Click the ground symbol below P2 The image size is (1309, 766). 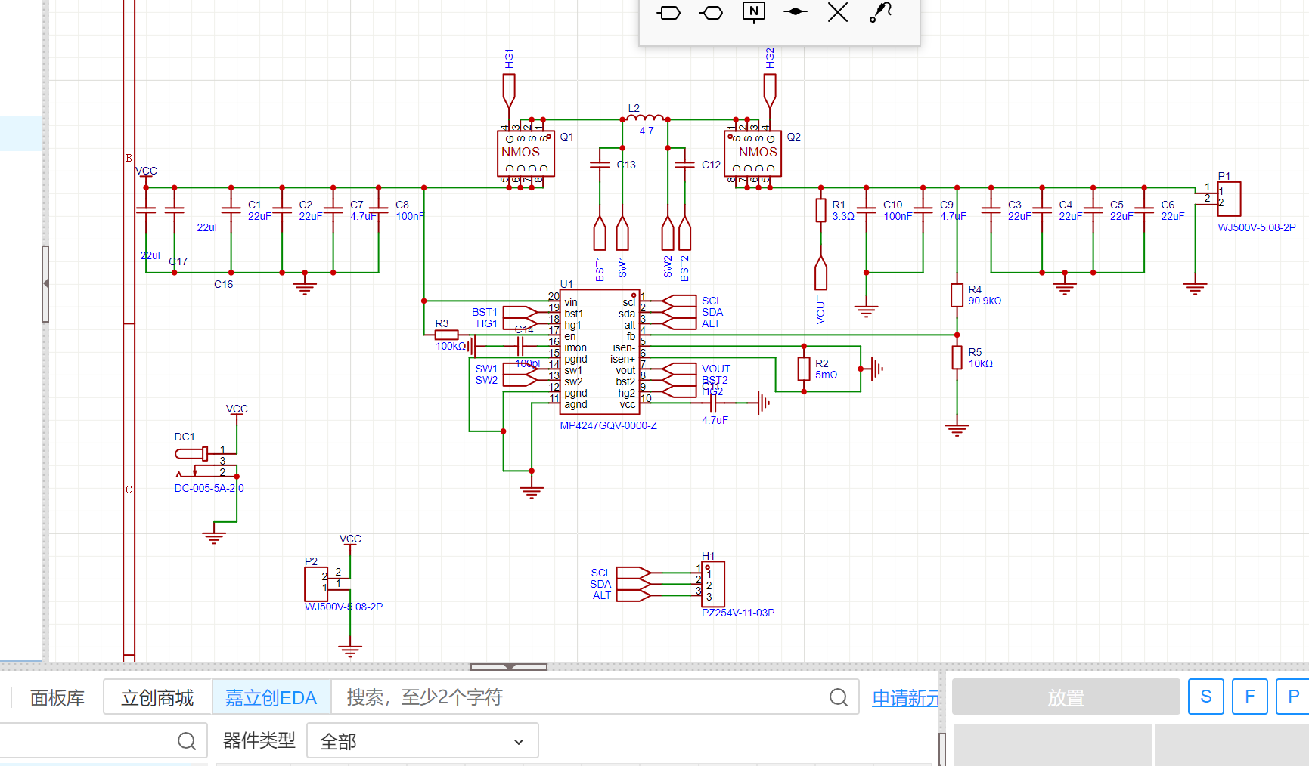pyautogui.click(x=350, y=651)
